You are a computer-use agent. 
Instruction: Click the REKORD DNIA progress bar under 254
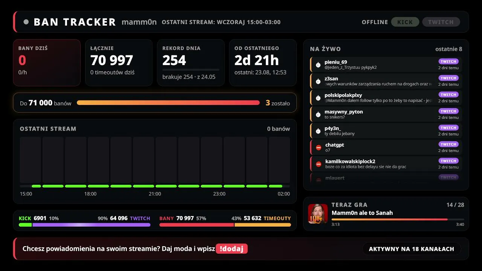tap(191, 70)
